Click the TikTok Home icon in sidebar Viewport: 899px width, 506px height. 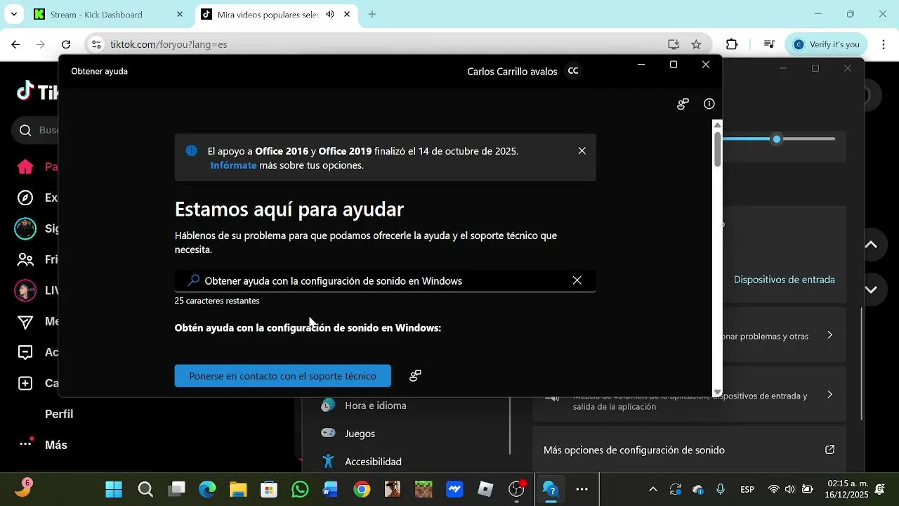point(25,167)
